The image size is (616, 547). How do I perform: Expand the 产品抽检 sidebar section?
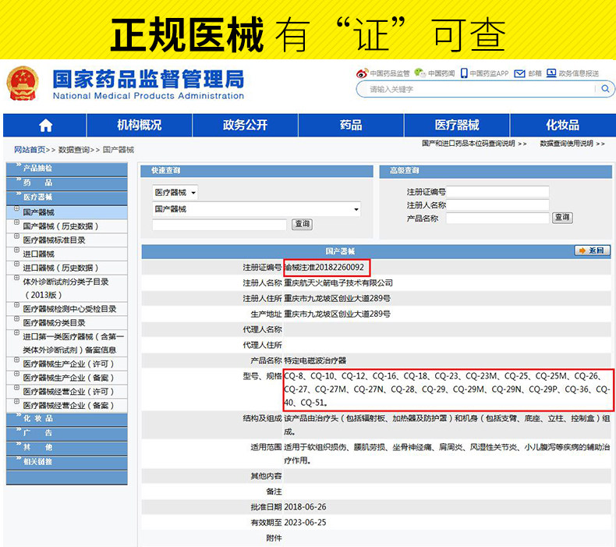[67, 169]
